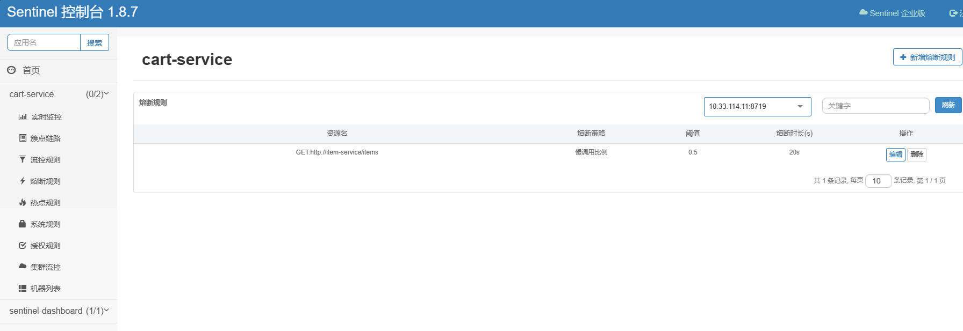This screenshot has width=963, height=331.
Task: Focus the 应用名 search field
Action: [x=44, y=42]
